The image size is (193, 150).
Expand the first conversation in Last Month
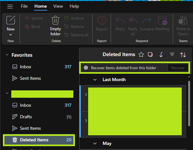[x=86, y=95]
